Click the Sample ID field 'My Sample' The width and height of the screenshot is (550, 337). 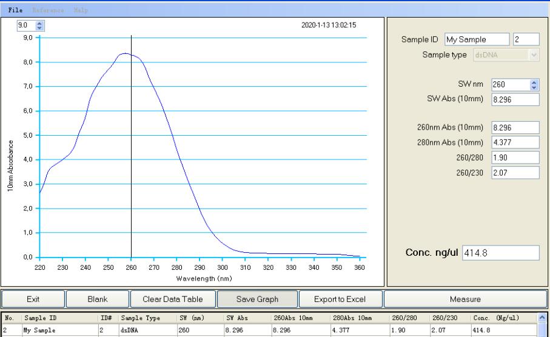477,39
